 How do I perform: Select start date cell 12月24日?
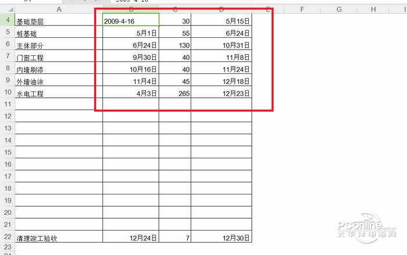[x=131, y=236]
